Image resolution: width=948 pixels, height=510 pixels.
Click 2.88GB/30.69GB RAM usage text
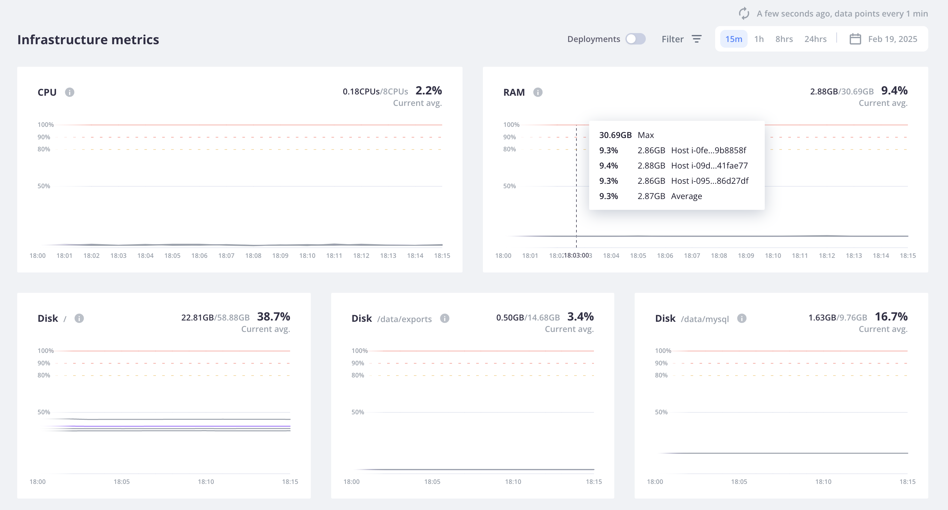click(842, 92)
